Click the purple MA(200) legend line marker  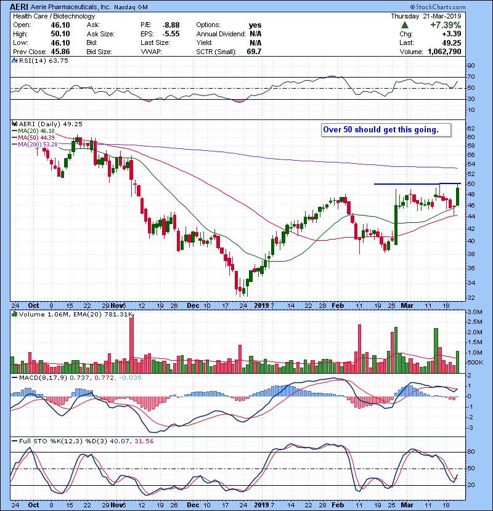click(14, 144)
